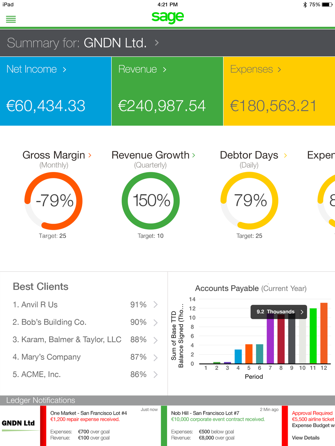
Task: Tap the battery status icon
Action: point(327,4)
